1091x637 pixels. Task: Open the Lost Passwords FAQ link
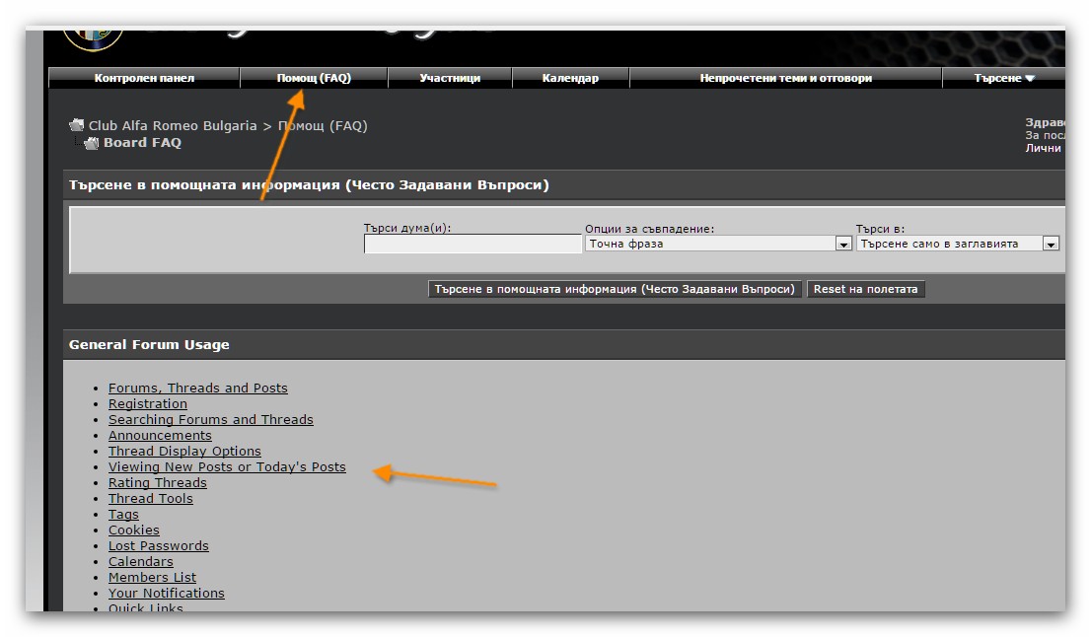point(158,546)
